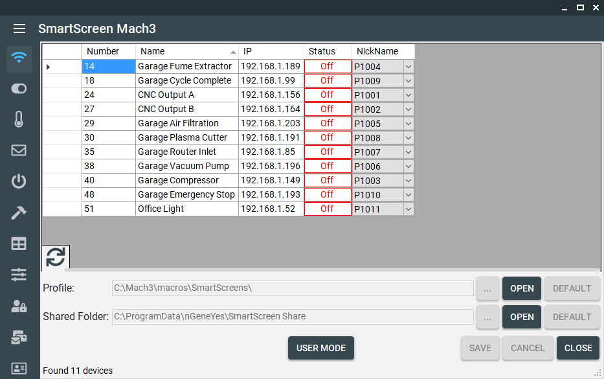Sort the table by Name column header
Screen dimensions: 604x379
tap(186, 51)
